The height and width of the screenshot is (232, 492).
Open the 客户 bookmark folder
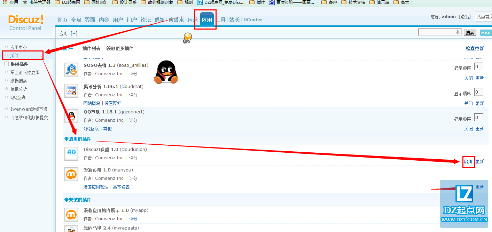click(329, 2)
